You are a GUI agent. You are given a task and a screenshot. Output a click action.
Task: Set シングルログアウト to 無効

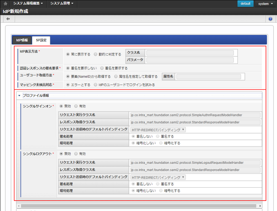(x=61, y=154)
